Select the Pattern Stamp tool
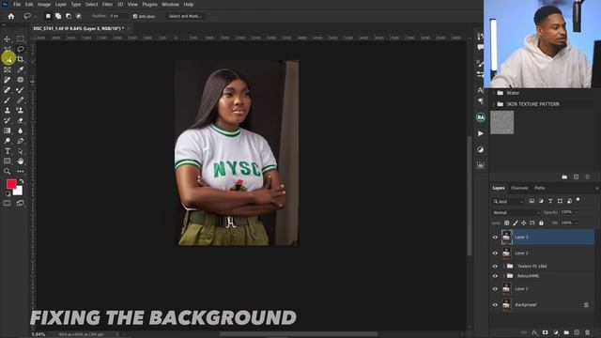The height and width of the screenshot is (338, 601). pyautogui.click(x=21, y=111)
